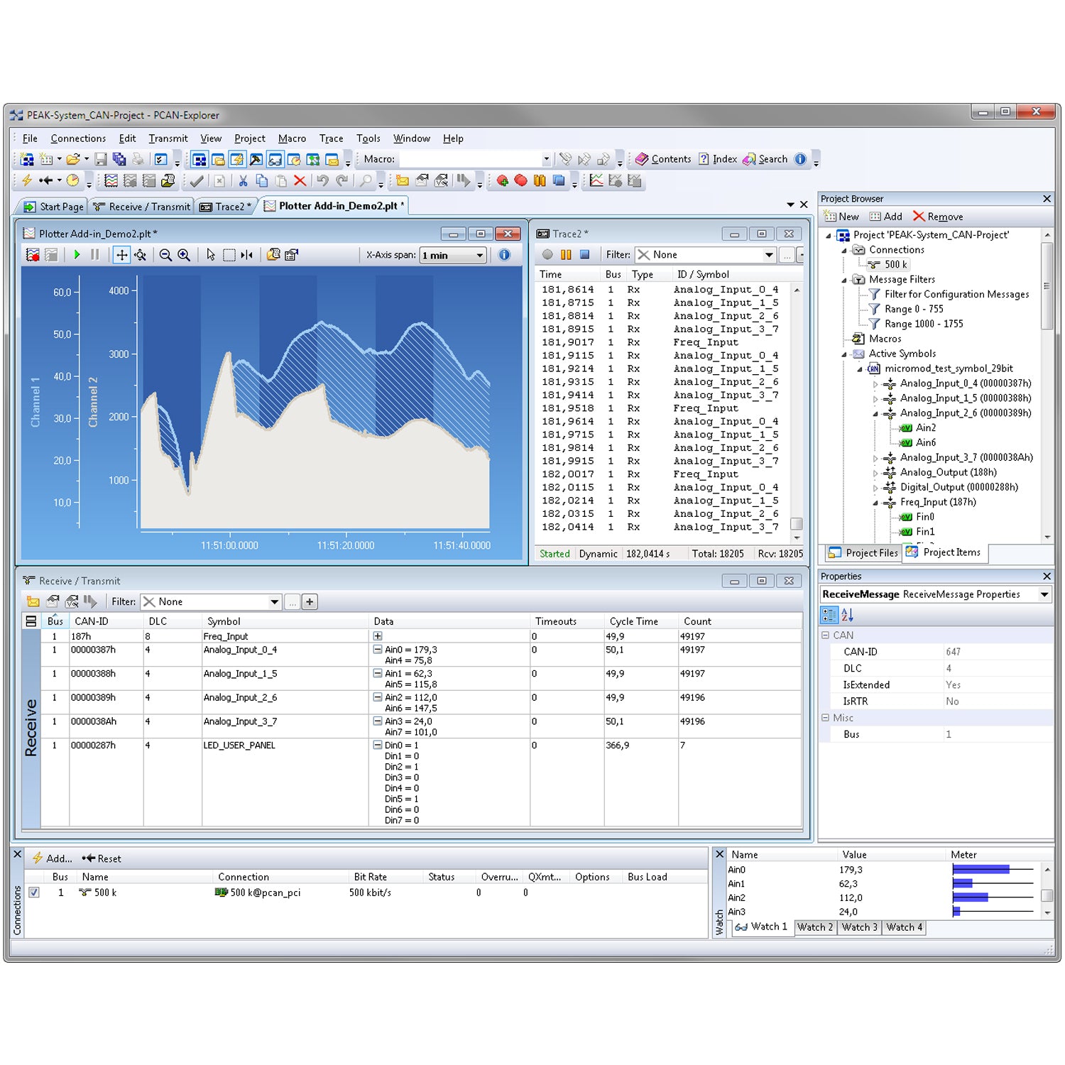The height and width of the screenshot is (1065, 1065).
Task: Click Reset in the Connections panel
Action: (102, 858)
